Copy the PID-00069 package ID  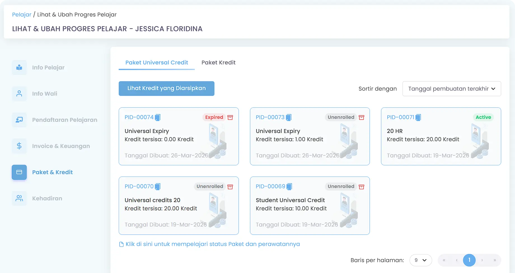(x=289, y=186)
